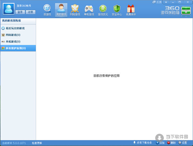
Task: Click the 登录360帐号 text link
Action: tap(24, 6)
